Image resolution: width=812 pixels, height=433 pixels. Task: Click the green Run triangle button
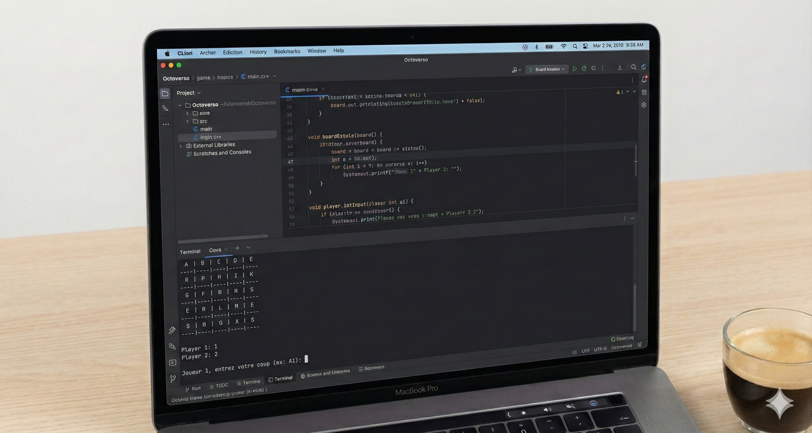click(575, 69)
